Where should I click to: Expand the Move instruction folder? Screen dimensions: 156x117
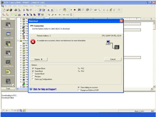pos(21,70)
